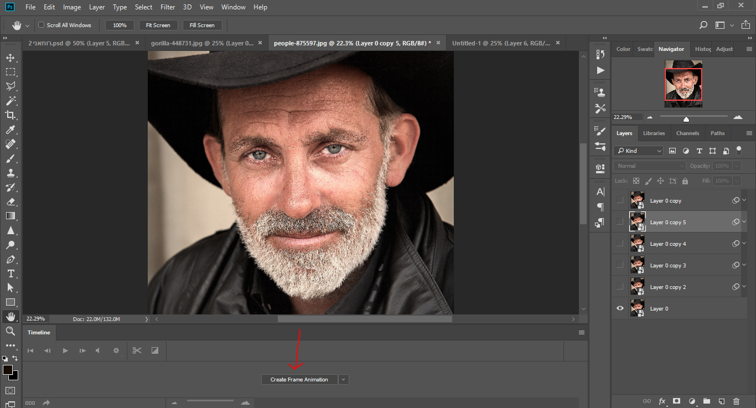756x408 pixels.
Task: Create a new layer from Layers panel
Action: (721, 401)
